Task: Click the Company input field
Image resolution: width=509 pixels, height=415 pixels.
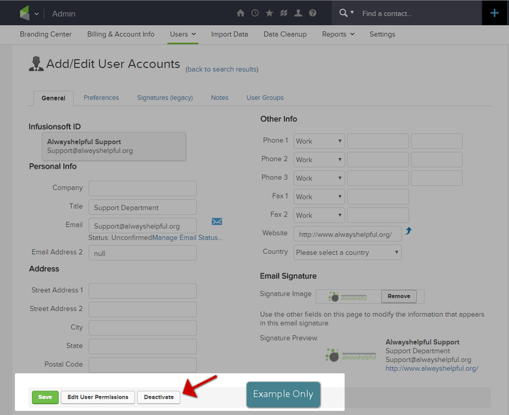Action: pyautogui.click(x=142, y=188)
